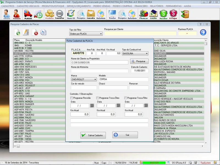The height and width of the screenshot is (165, 220).
Task: Enable the Programar Revisão checkbox
Action: pyautogui.click(x=71, y=98)
